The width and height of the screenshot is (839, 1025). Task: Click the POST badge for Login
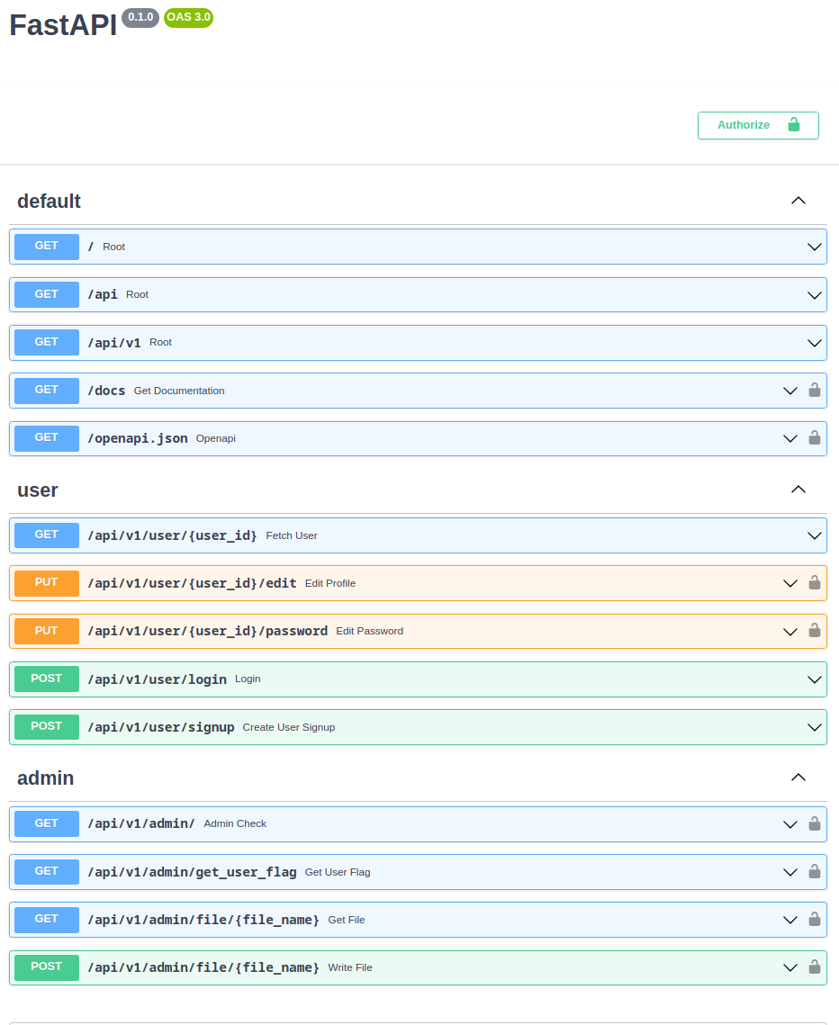(47, 679)
